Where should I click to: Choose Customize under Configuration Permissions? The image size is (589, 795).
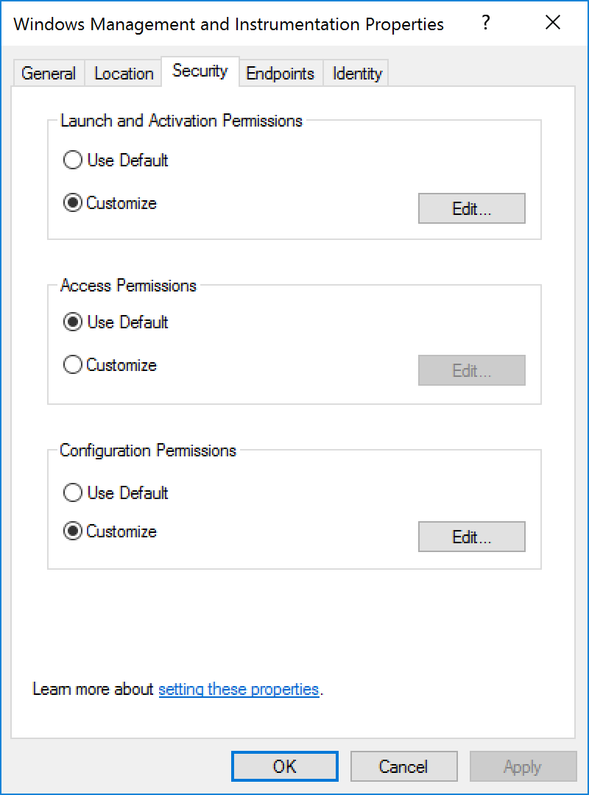(73, 531)
